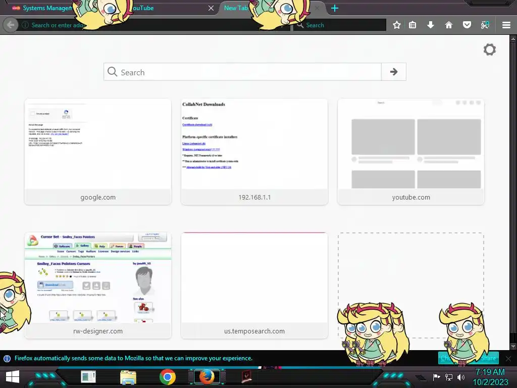Launch the news reader taskbar app
Screen dimensions: 517x388
88,377
